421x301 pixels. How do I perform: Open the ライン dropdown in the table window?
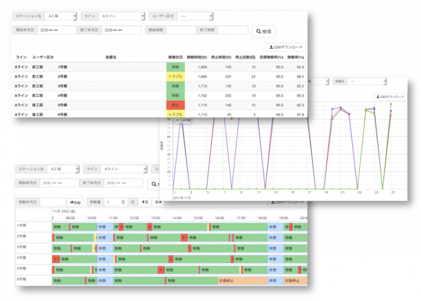coord(122,16)
